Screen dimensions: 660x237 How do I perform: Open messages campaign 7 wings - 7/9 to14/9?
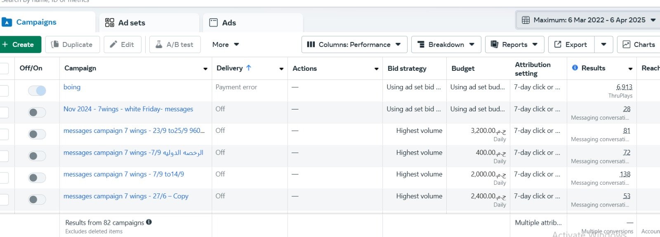pyautogui.click(x=124, y=174)
